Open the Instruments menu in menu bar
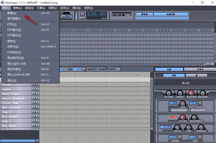Image resolution: width=216 pixels, height=143 pixels. pyautogui.click(x=41, y=8)
